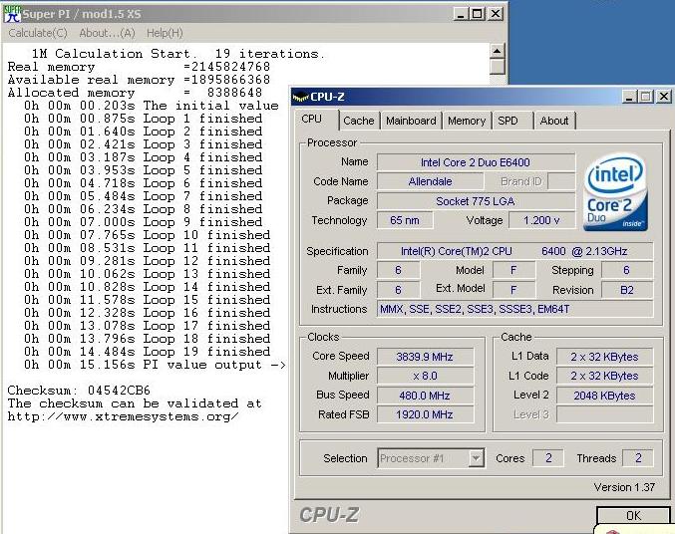
Task: Switch to the Memory tab in CPU-Z
Action: [x=467, y=121]
